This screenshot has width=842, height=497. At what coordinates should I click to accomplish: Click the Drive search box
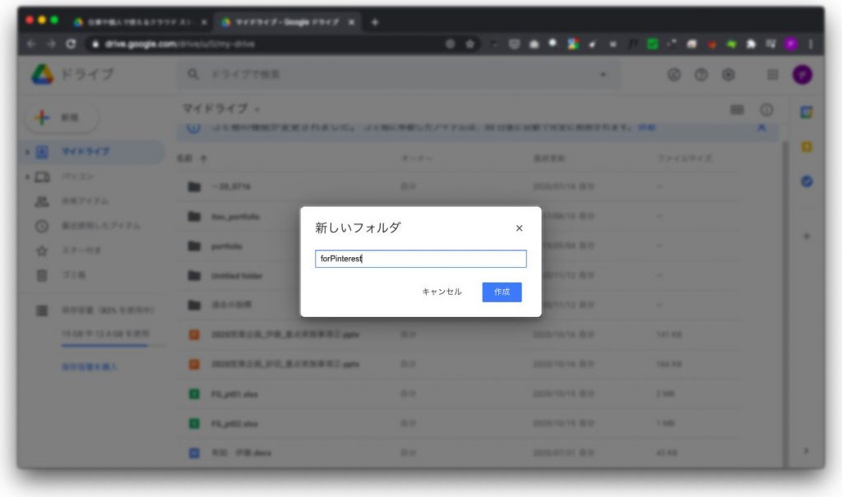pyautogui.click(x=397, y=74)
